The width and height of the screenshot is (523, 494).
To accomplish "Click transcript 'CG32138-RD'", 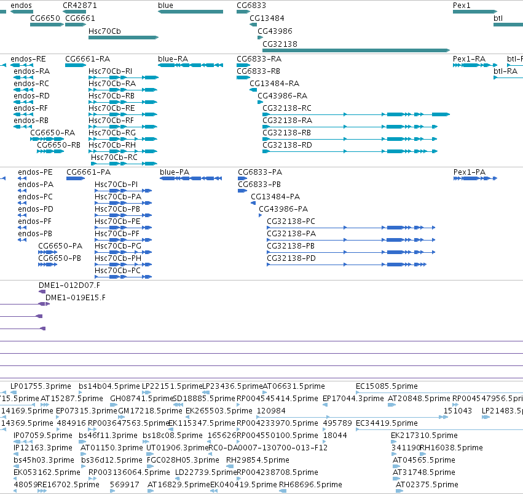I will click(287, 145).
